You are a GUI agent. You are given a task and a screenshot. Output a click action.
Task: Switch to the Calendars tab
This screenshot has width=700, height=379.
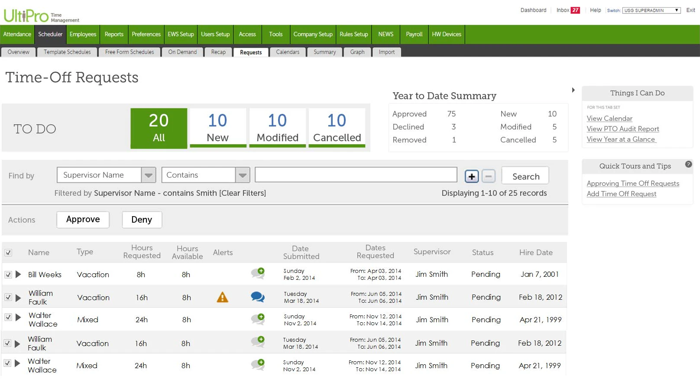coord(288,52)
